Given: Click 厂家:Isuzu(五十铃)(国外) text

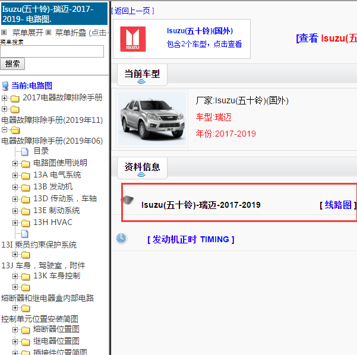Looking at the screenshot, I should pyautogui.click(x=242, y=100).
